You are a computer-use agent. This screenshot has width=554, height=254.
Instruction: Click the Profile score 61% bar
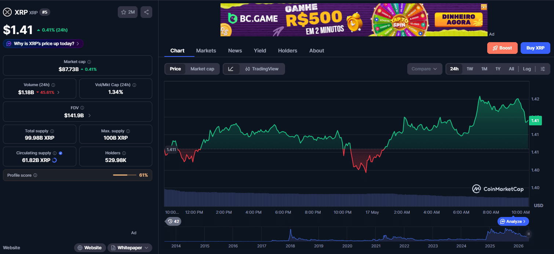125,175
